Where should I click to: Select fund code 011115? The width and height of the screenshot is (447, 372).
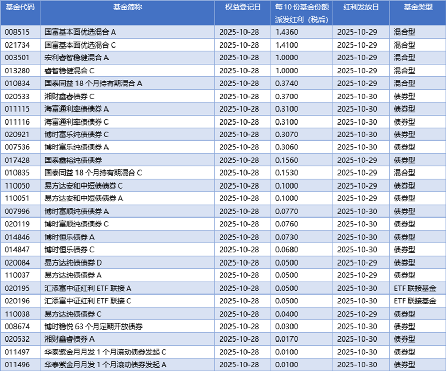click(x=17, y=109)
